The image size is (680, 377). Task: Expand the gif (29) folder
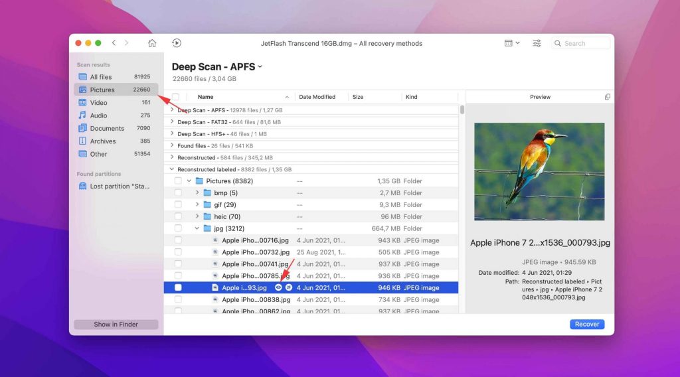[197, 204]
